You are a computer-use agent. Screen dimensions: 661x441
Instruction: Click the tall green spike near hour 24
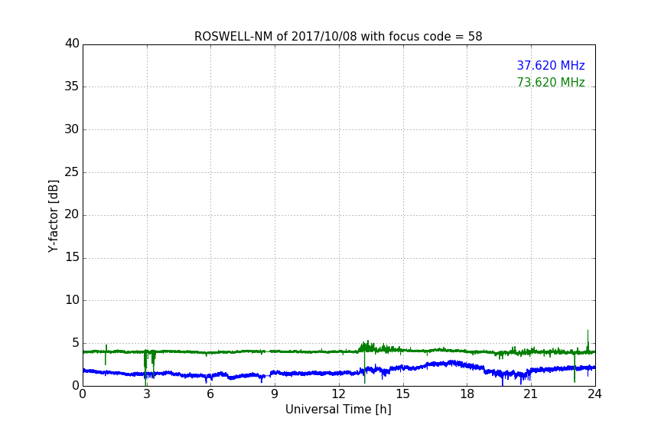point(588,340)
